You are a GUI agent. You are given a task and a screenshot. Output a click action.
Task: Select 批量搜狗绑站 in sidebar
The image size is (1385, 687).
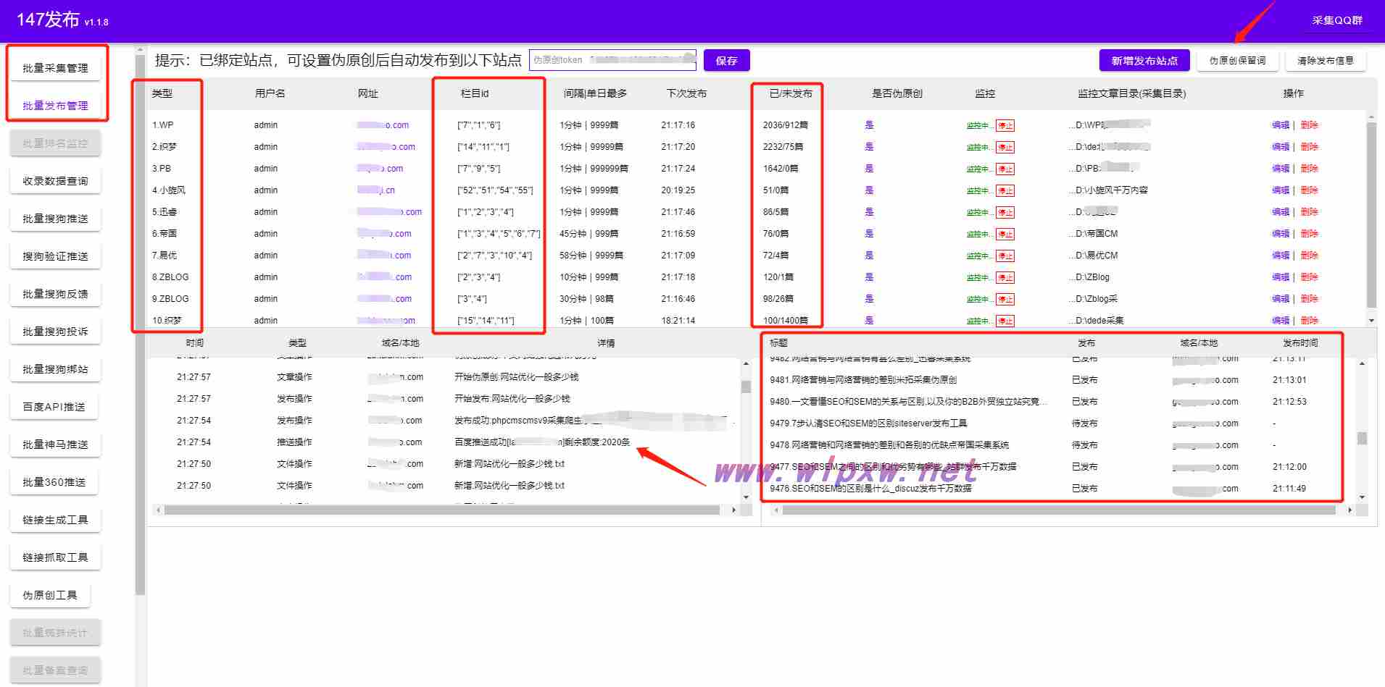(55, 369)
